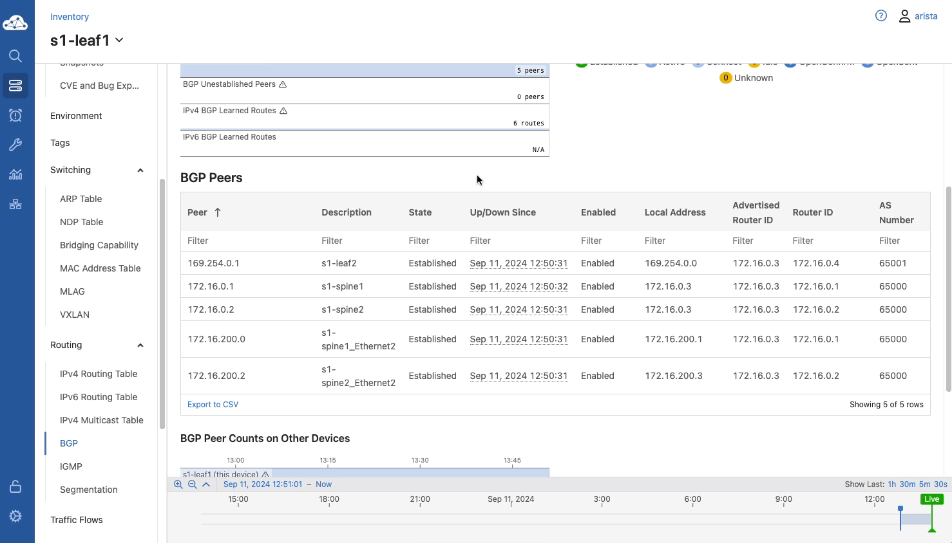952x543 pixels.
Task: Zoom out on the timeline
Action: [x=192, y=484]
